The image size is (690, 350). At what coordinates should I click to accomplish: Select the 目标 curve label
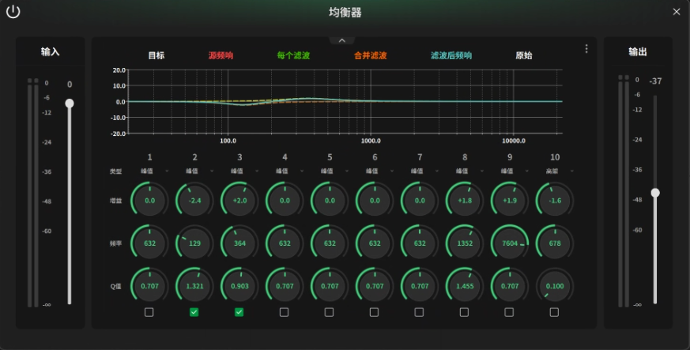point(156,56)
